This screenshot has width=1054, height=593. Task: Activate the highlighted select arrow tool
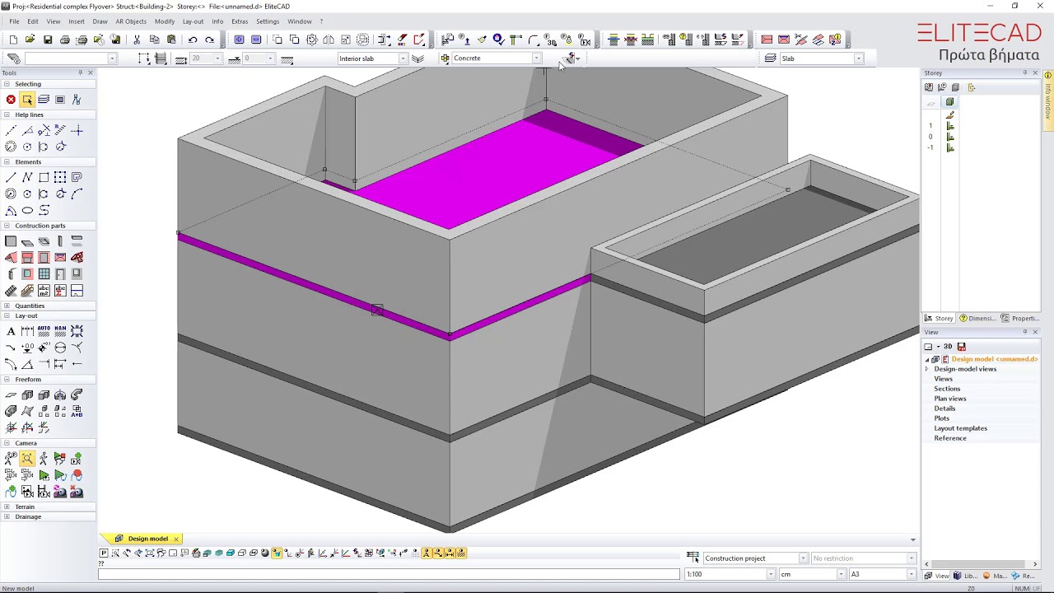[x=27, y=100]
